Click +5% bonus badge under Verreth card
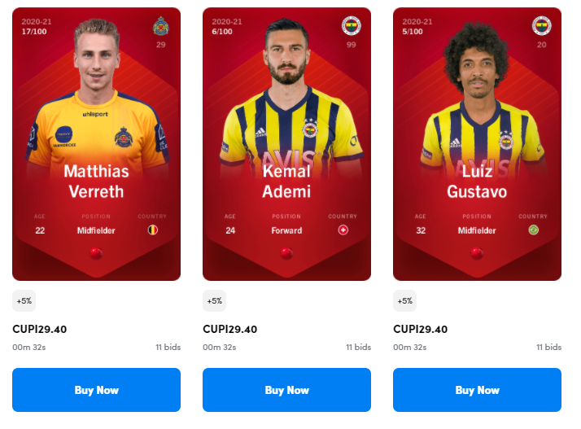581x429 pixels. tap(24, 300)
